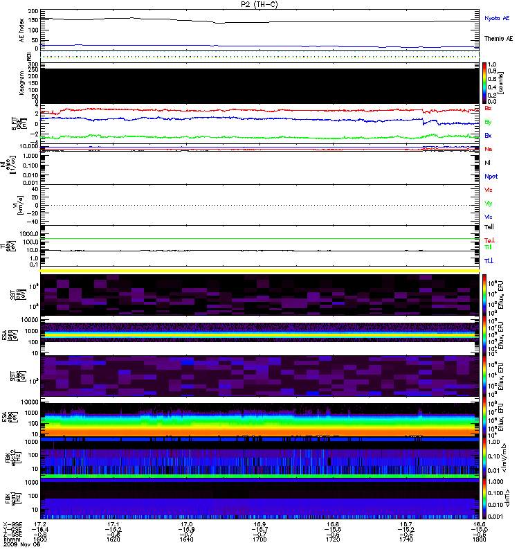This screenshot has height=554, width=519.
Task: Click the yellow horizontal bar above the SST panel
Action: tap(259, 271)
